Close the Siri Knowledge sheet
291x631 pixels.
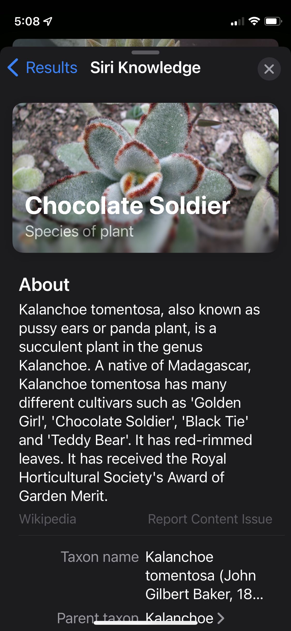coord(269,69)
